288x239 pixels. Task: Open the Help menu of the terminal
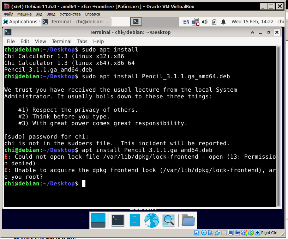coord(98,41)
